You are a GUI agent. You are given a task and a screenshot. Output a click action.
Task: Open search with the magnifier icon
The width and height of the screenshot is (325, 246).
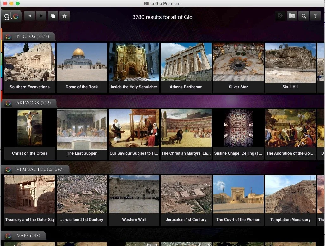coord(304,16)
